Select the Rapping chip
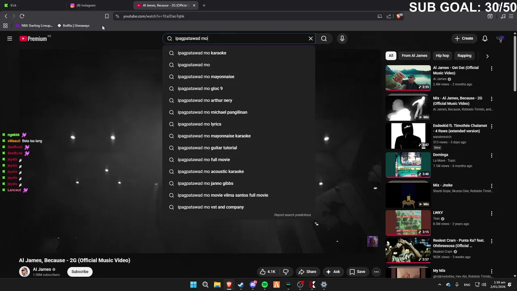This screenshot has height=291, width=517. tap(464, 55)
